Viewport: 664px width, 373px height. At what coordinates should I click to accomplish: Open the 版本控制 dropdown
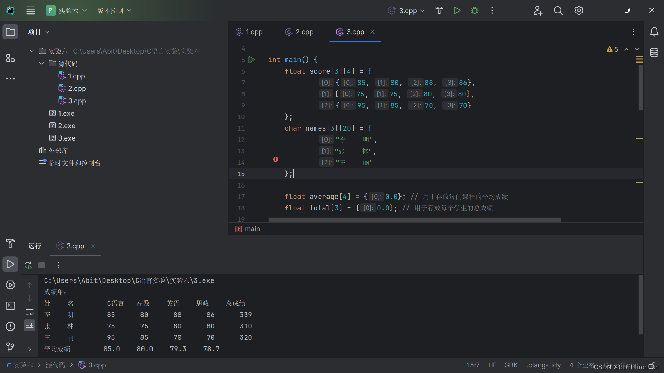click(114, 10)
